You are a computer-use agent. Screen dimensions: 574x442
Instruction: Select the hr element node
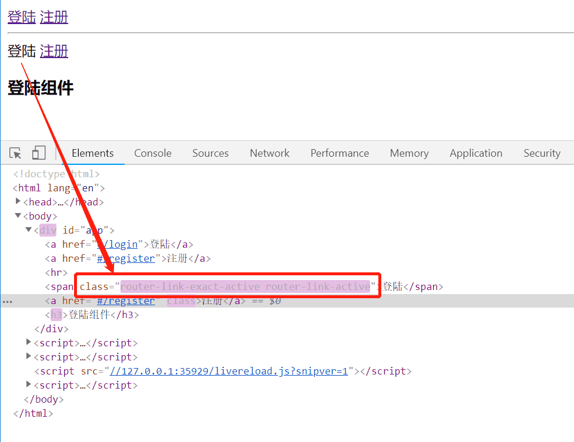56,272
